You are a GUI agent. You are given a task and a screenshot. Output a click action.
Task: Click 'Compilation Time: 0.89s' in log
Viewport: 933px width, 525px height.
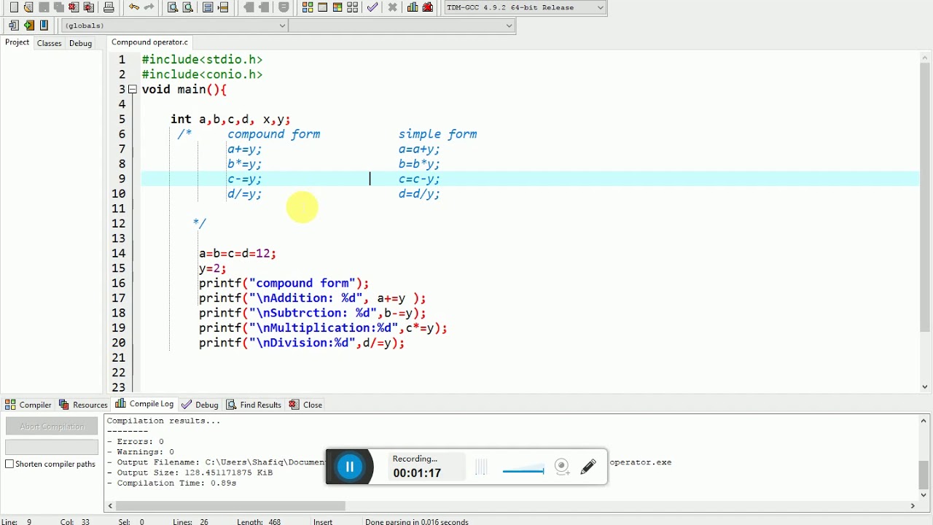172,483
